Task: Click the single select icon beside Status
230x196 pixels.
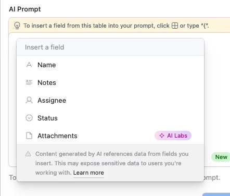Action: (29, 118)
